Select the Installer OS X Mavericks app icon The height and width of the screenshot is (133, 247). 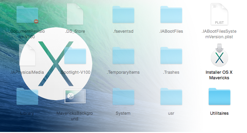tap(219, 55)
